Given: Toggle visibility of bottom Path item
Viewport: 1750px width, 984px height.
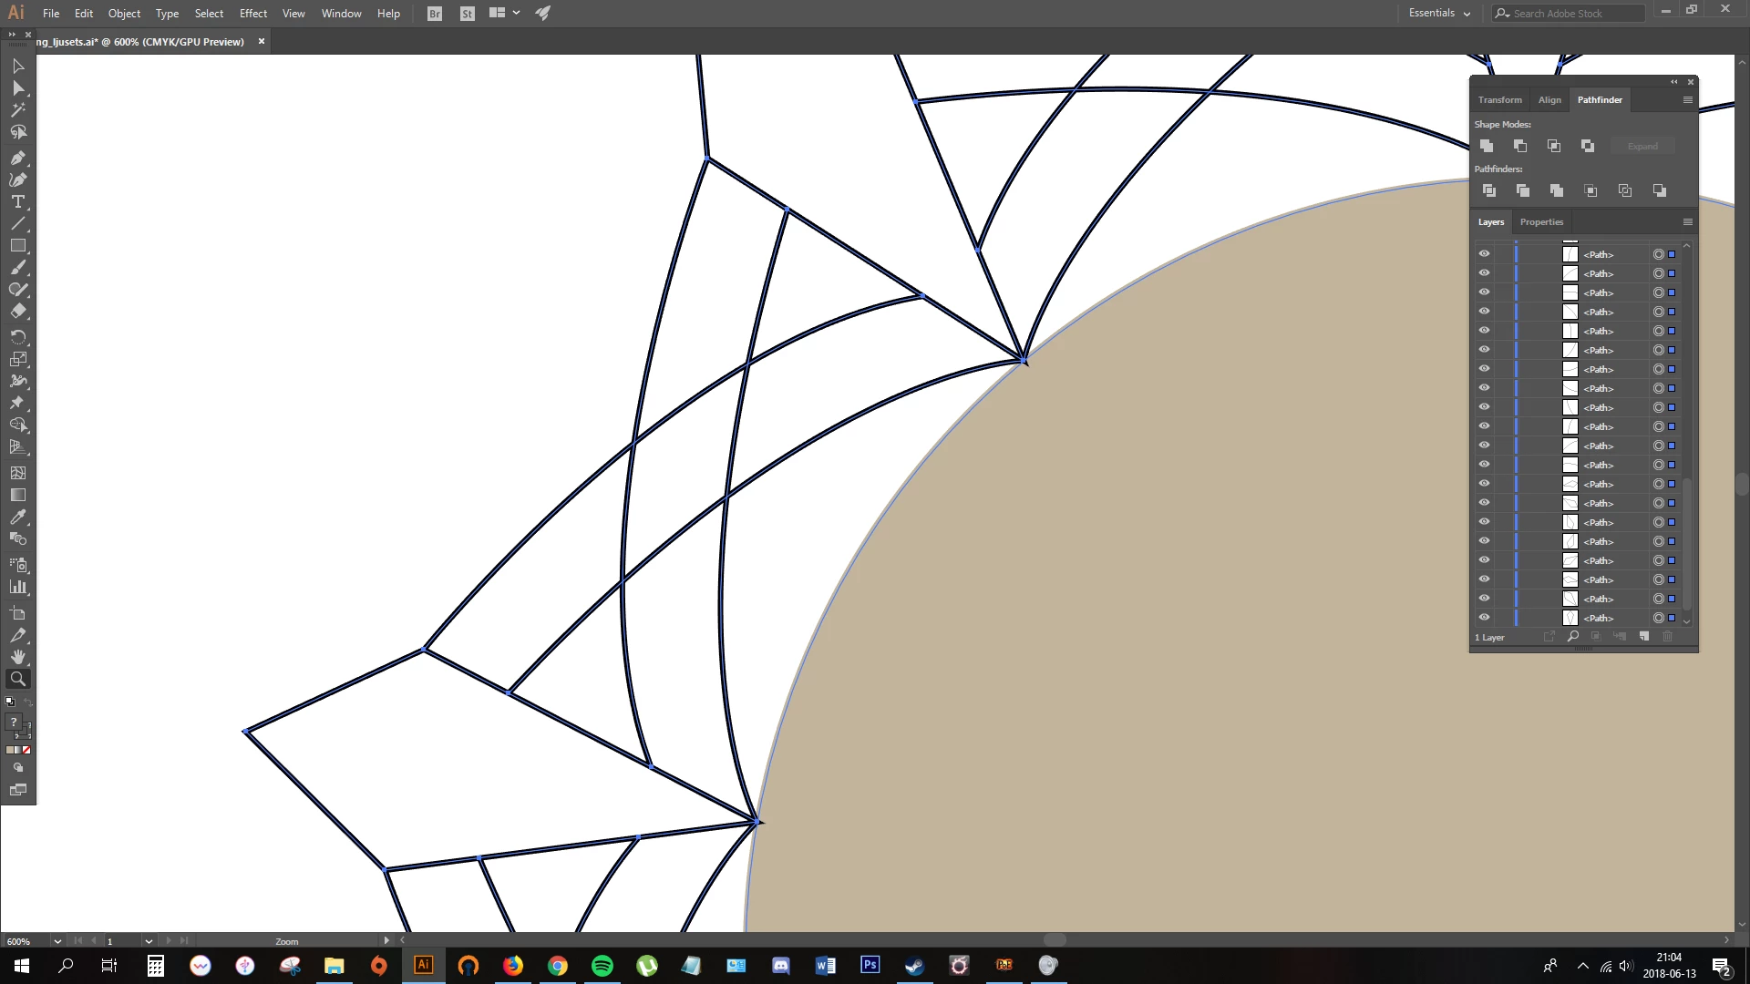Looking at the screenshot, I should tap(1484, 618).
